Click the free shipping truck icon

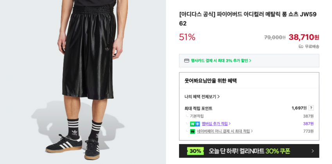coord(301,46)
